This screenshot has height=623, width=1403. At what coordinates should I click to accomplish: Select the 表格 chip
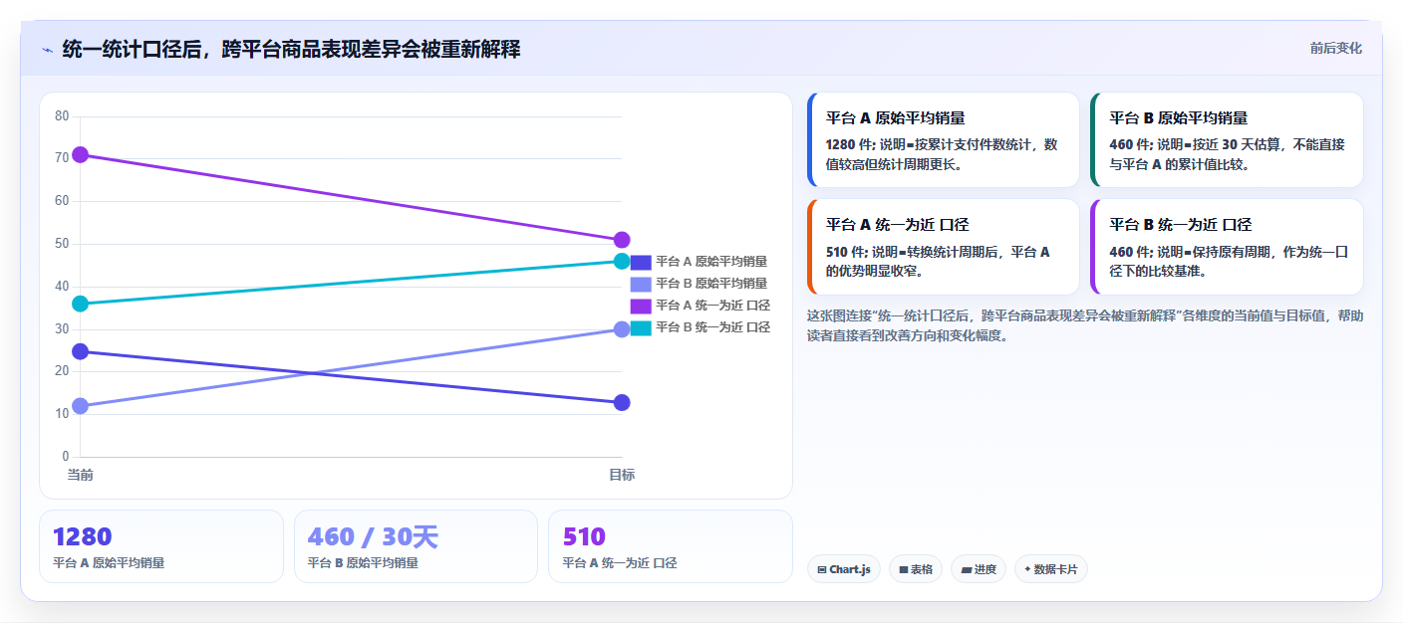point(915,569)
